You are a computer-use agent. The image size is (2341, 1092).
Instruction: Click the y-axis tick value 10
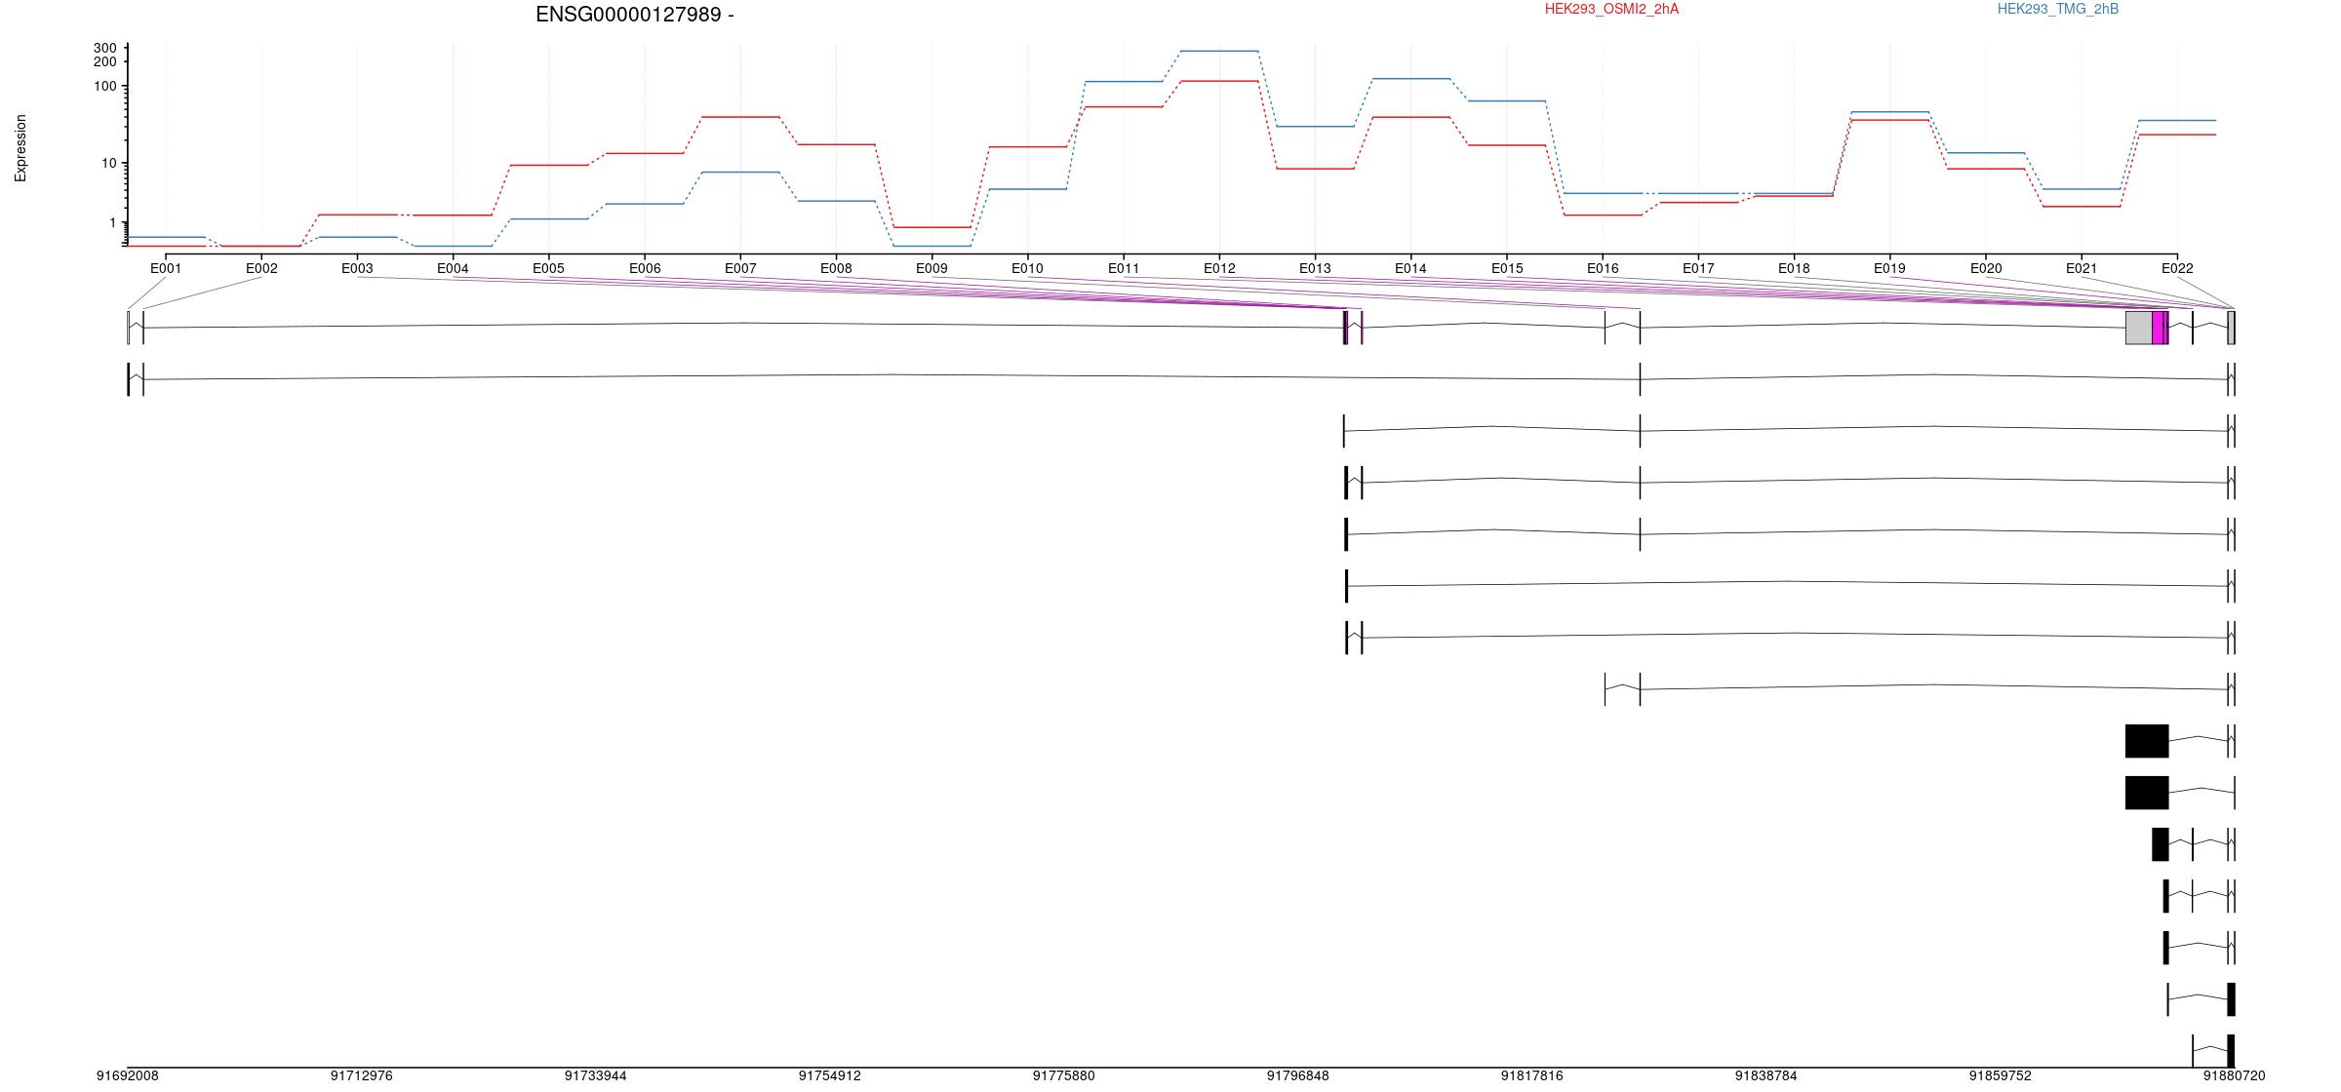click(109, 163)
